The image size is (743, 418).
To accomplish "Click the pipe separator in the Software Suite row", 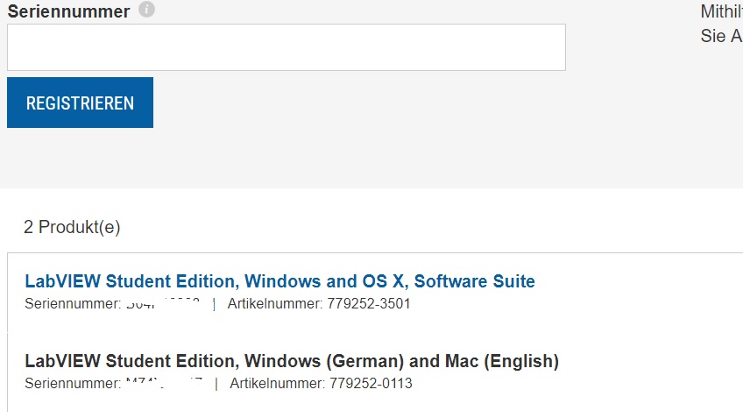I will (214, 304).
